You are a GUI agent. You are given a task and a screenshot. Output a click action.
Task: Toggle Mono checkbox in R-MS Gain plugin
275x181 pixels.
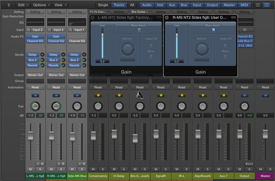pyautogui.click(x=225, y=56)
